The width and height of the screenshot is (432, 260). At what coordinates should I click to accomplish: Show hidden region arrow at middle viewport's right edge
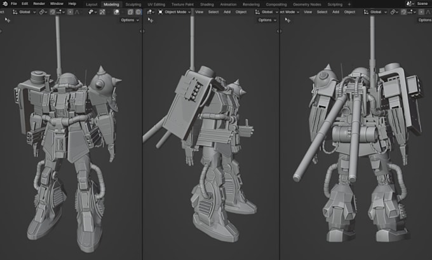click(x=278, y=31)
